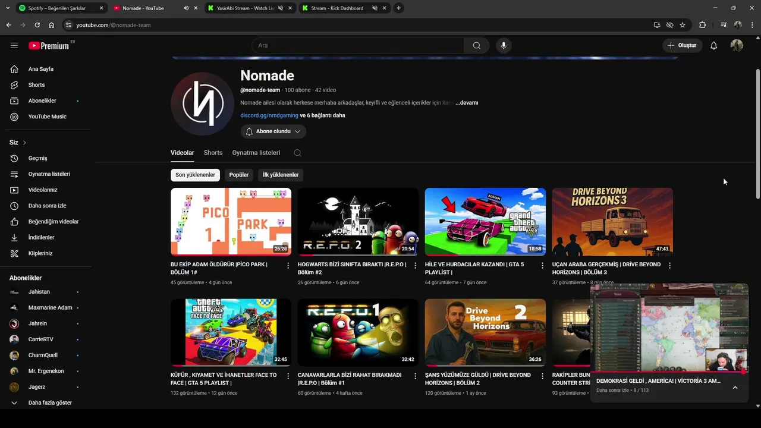Expand the miniplayer playlist chevron
This screenshot has height=428, width=761.
point(735,388)
